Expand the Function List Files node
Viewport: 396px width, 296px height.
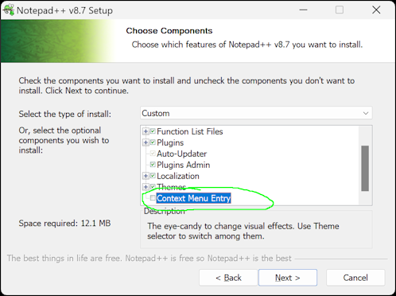pos(146,131)
